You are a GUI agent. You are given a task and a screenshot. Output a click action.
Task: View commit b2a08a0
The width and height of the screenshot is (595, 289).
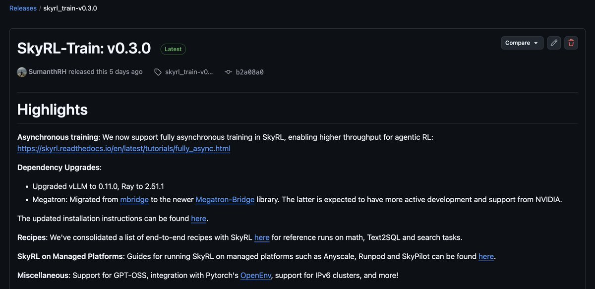[x=249, y=72]
